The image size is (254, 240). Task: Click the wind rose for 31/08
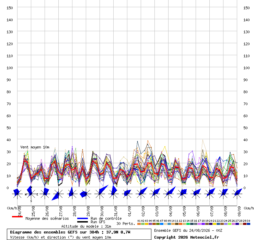114,193
